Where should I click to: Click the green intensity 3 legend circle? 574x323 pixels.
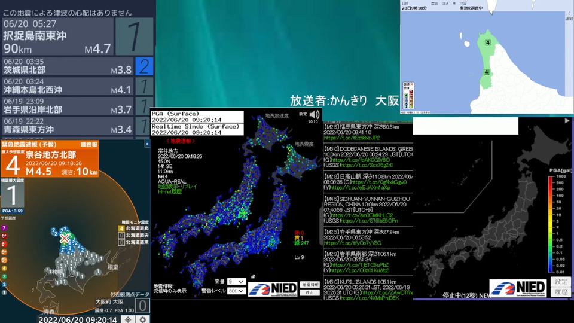click(4, 276)
